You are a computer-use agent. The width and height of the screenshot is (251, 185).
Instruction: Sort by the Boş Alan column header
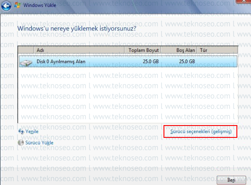[179, 50]
